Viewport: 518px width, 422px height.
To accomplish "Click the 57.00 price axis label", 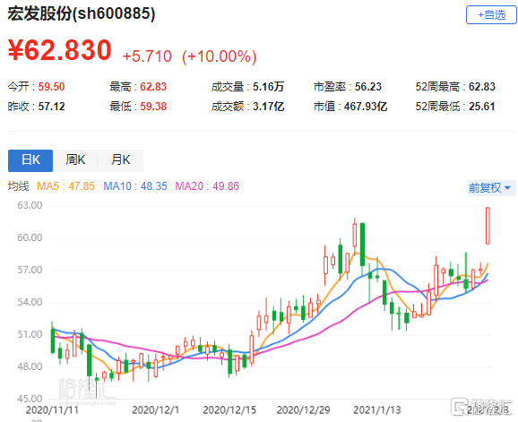I will point(30,270).
